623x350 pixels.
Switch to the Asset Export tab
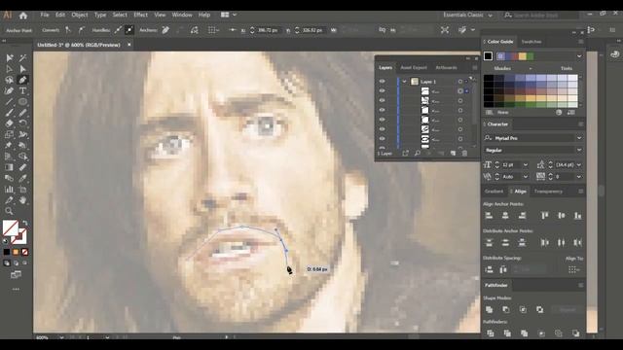414,68
